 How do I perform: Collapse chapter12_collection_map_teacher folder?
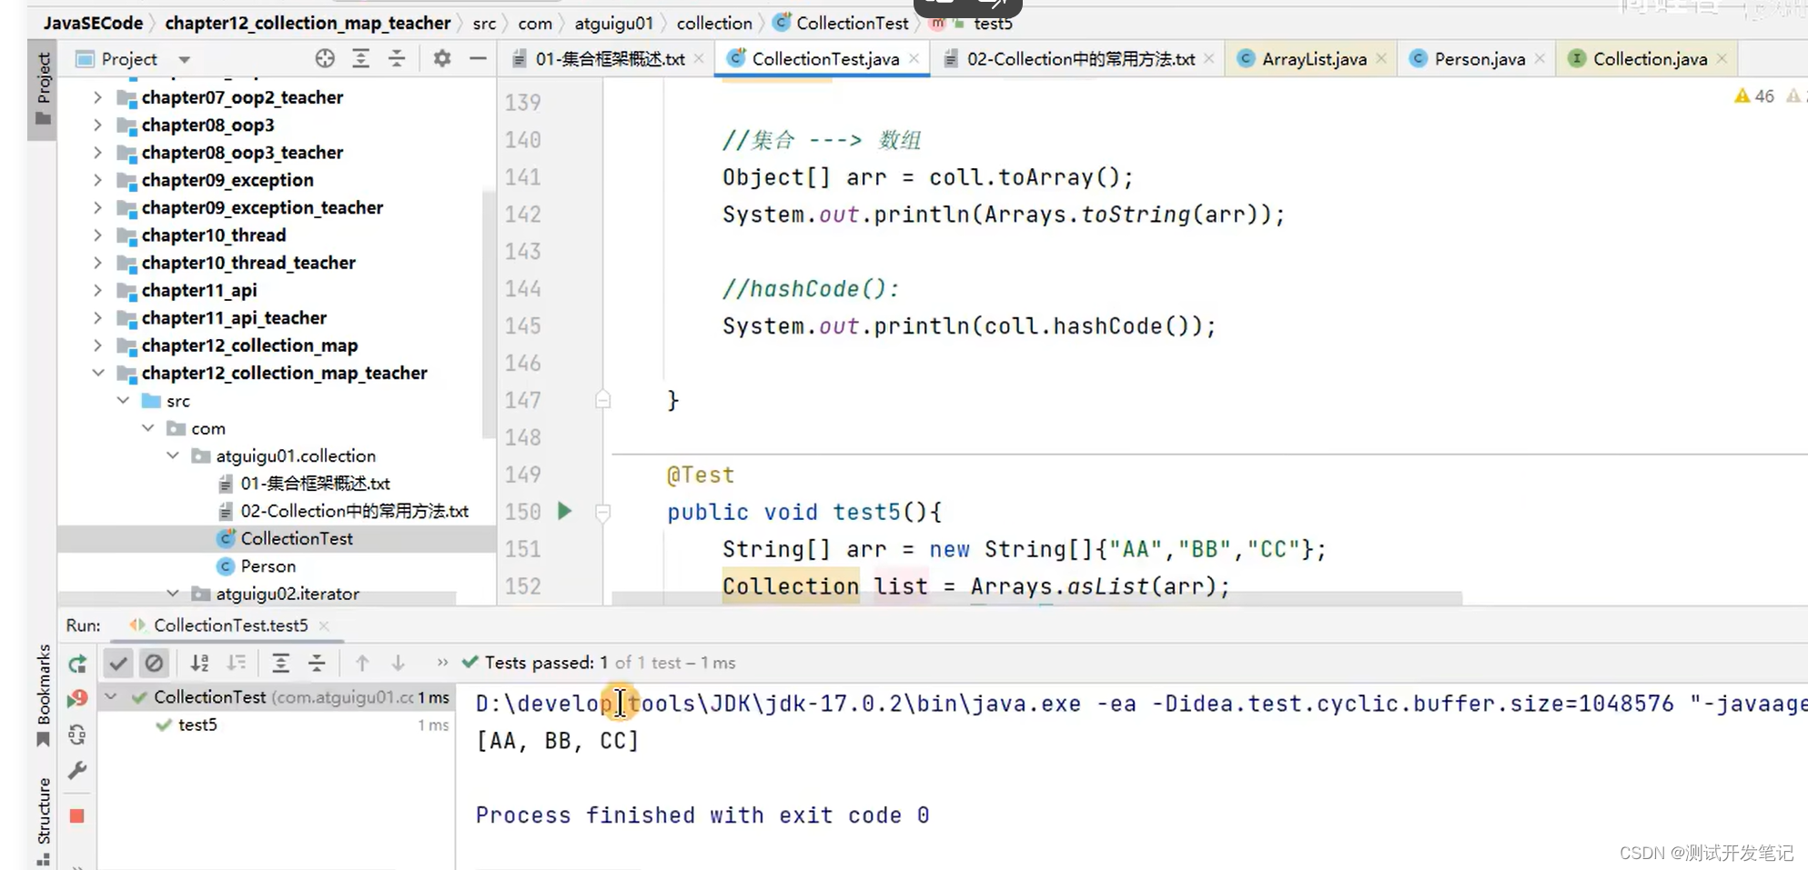(x=97, y=373)
